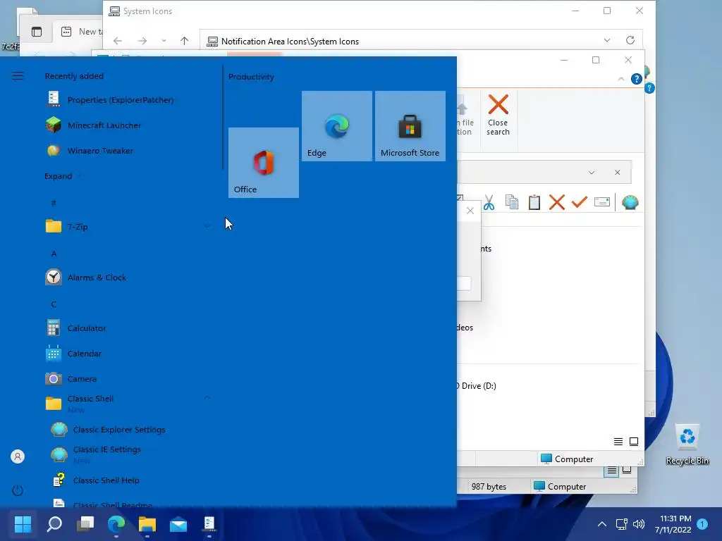The image size is (722, 541).
Task: Open Mail from the taskbar
Action: (x=178, y=523)
